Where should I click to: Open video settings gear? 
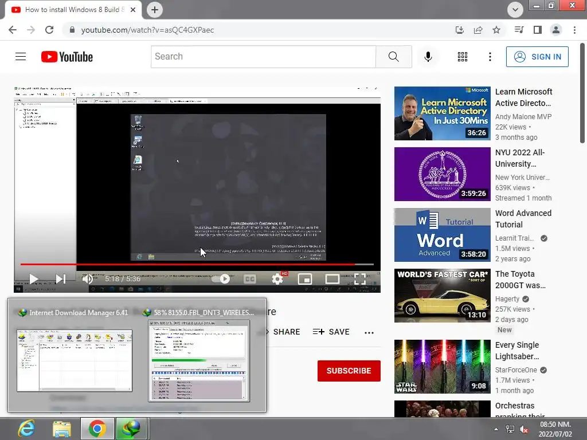pyautogui.click(x=277, y=279)
